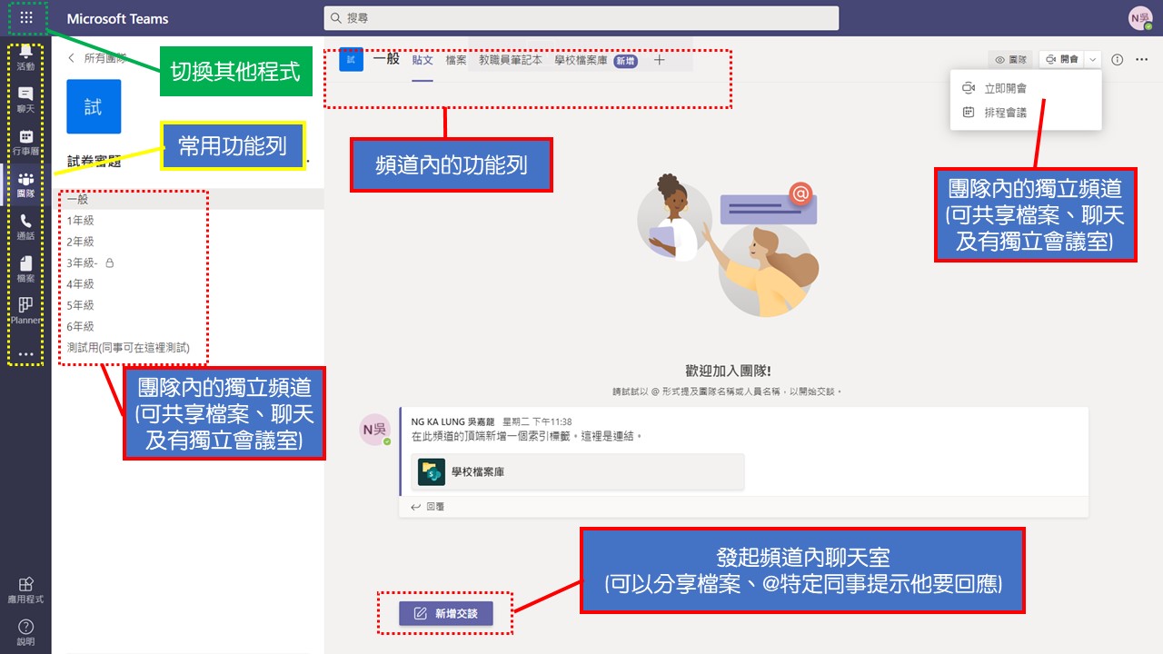The height and width of the screenshot is (654, 1163).
Task: Expand the 開會 meeting dropdown arrow
Action: pos(1092,60)
